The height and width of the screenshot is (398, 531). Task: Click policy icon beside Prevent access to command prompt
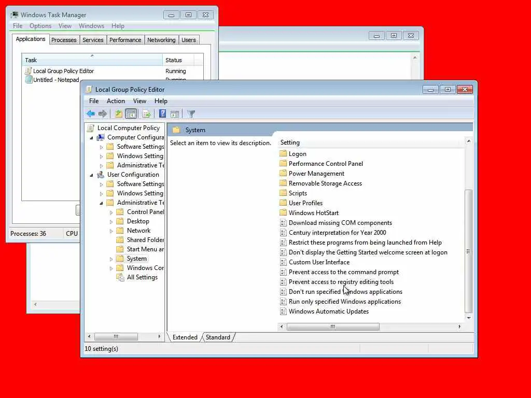(284, 272)
